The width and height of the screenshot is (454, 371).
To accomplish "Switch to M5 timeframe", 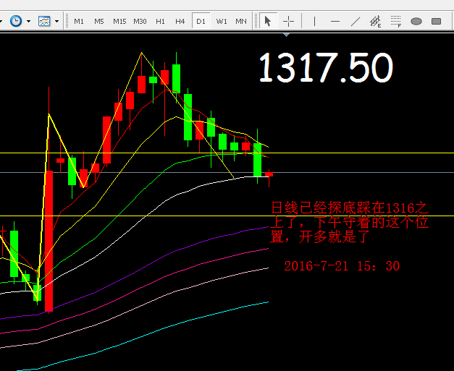I will pos(99,22).
